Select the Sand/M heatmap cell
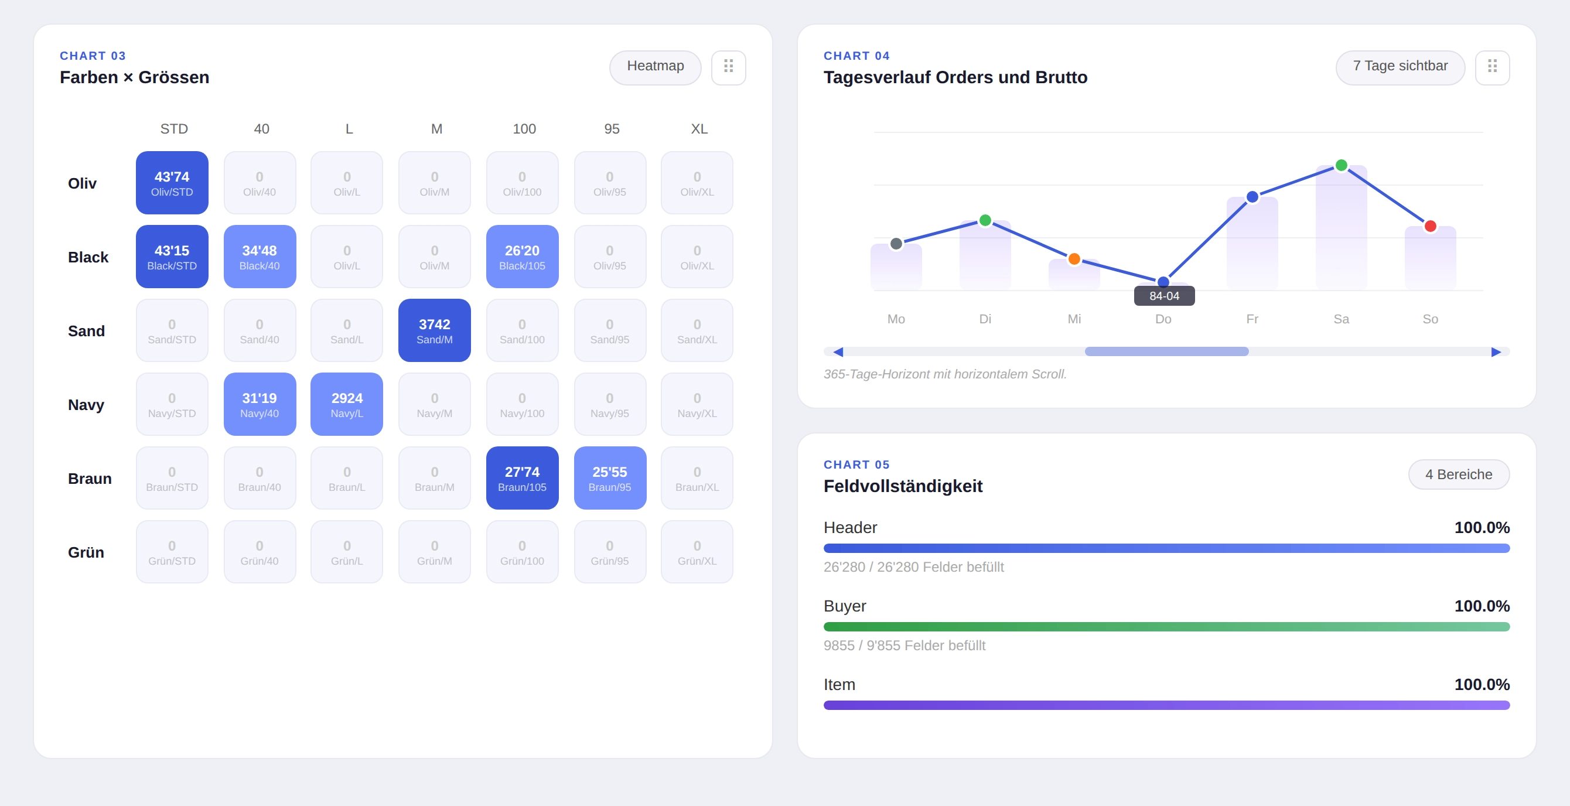1570x806 pixels. point(434,330)
